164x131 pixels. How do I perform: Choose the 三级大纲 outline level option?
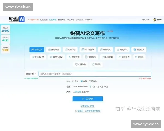[x=86, y=92]
